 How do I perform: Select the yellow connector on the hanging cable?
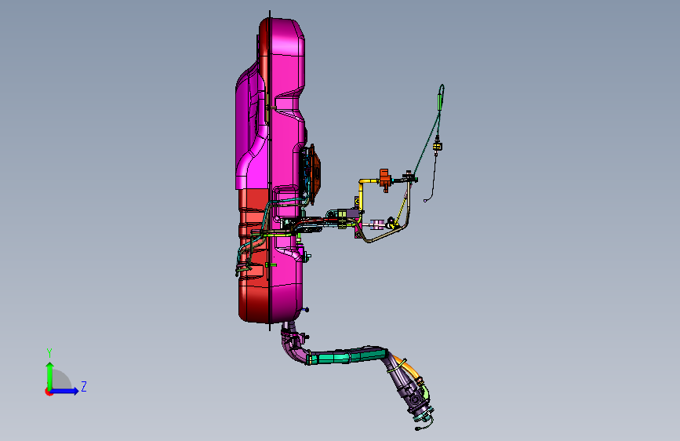[x=437, y=147]
